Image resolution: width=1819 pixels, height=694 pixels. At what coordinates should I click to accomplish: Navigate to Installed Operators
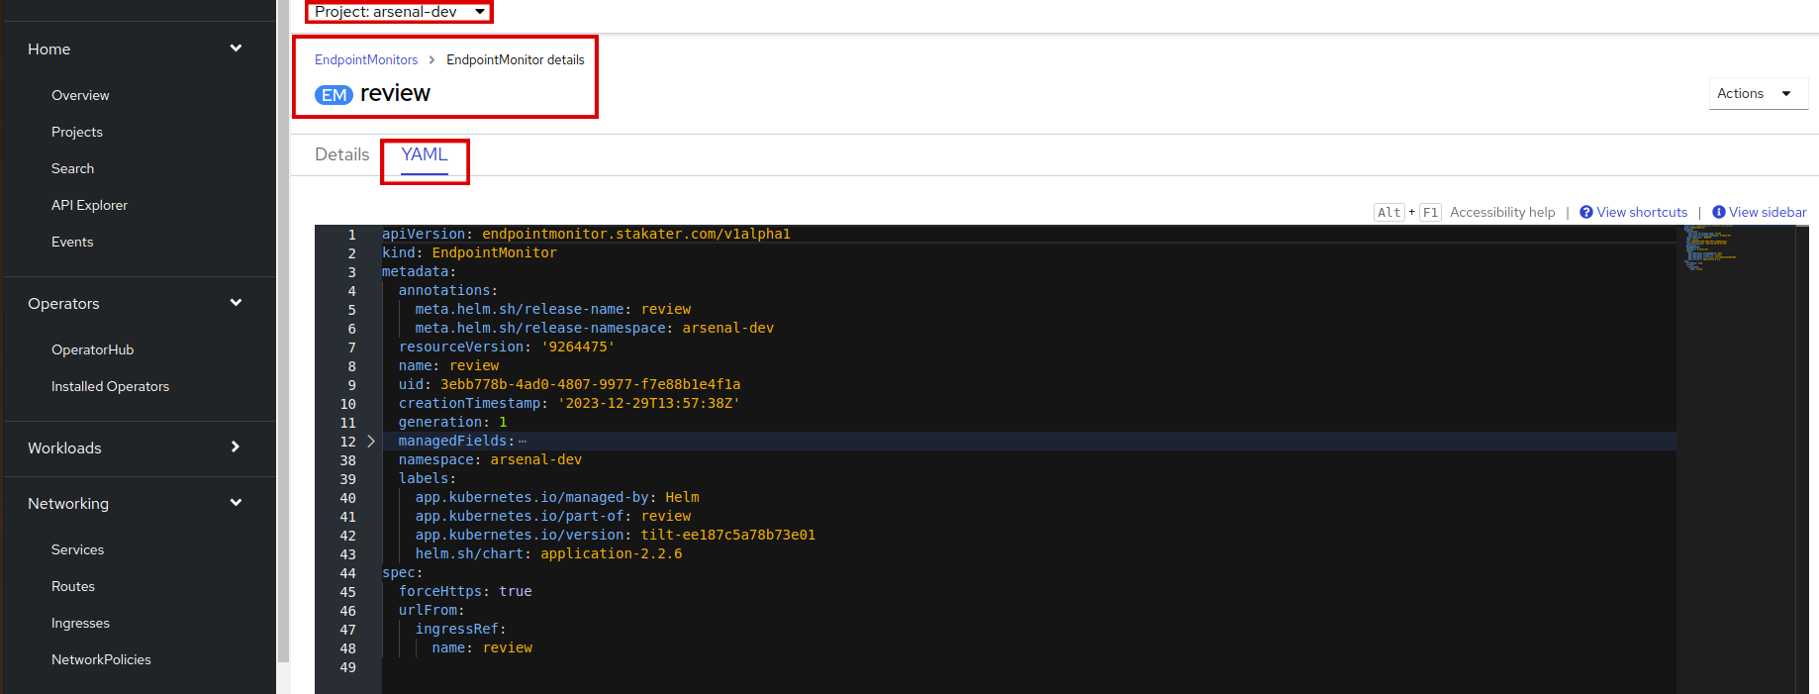pos(110,386)
